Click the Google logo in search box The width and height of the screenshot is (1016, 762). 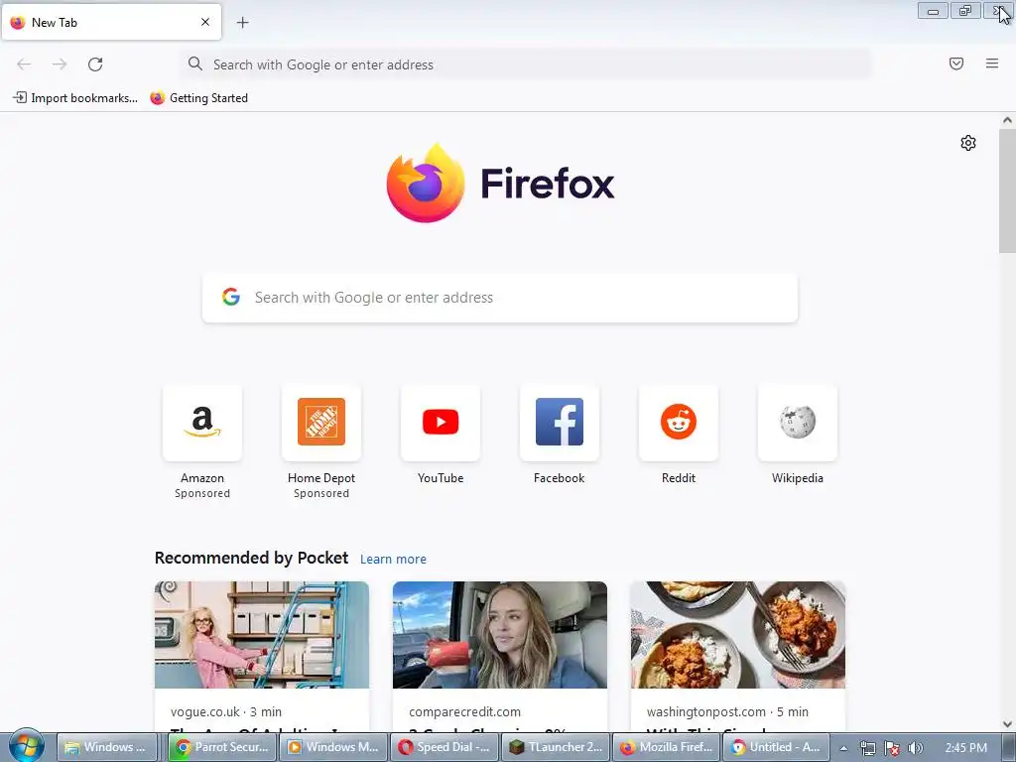pyautogui.click(x=231, y=297)
